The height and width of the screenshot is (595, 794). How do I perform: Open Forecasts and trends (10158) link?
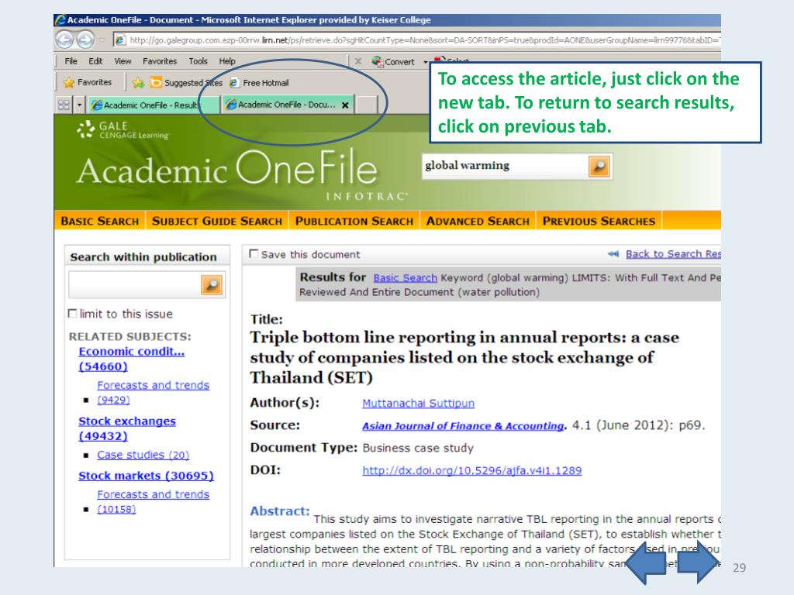[153, 501]
